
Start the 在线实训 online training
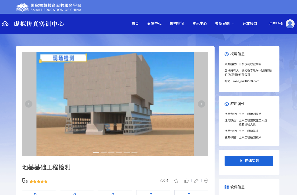coord(249,161)
